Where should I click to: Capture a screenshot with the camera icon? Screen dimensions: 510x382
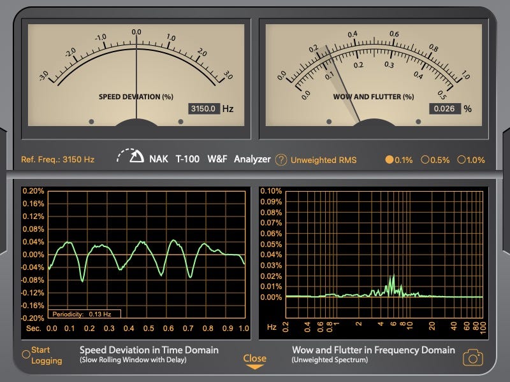coord(472,357)
